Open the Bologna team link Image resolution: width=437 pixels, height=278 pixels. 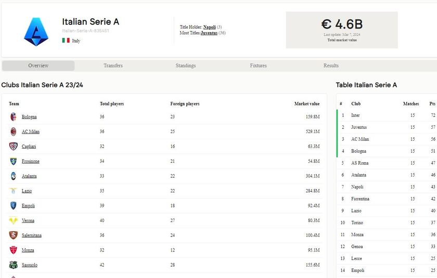click(29, 117)
